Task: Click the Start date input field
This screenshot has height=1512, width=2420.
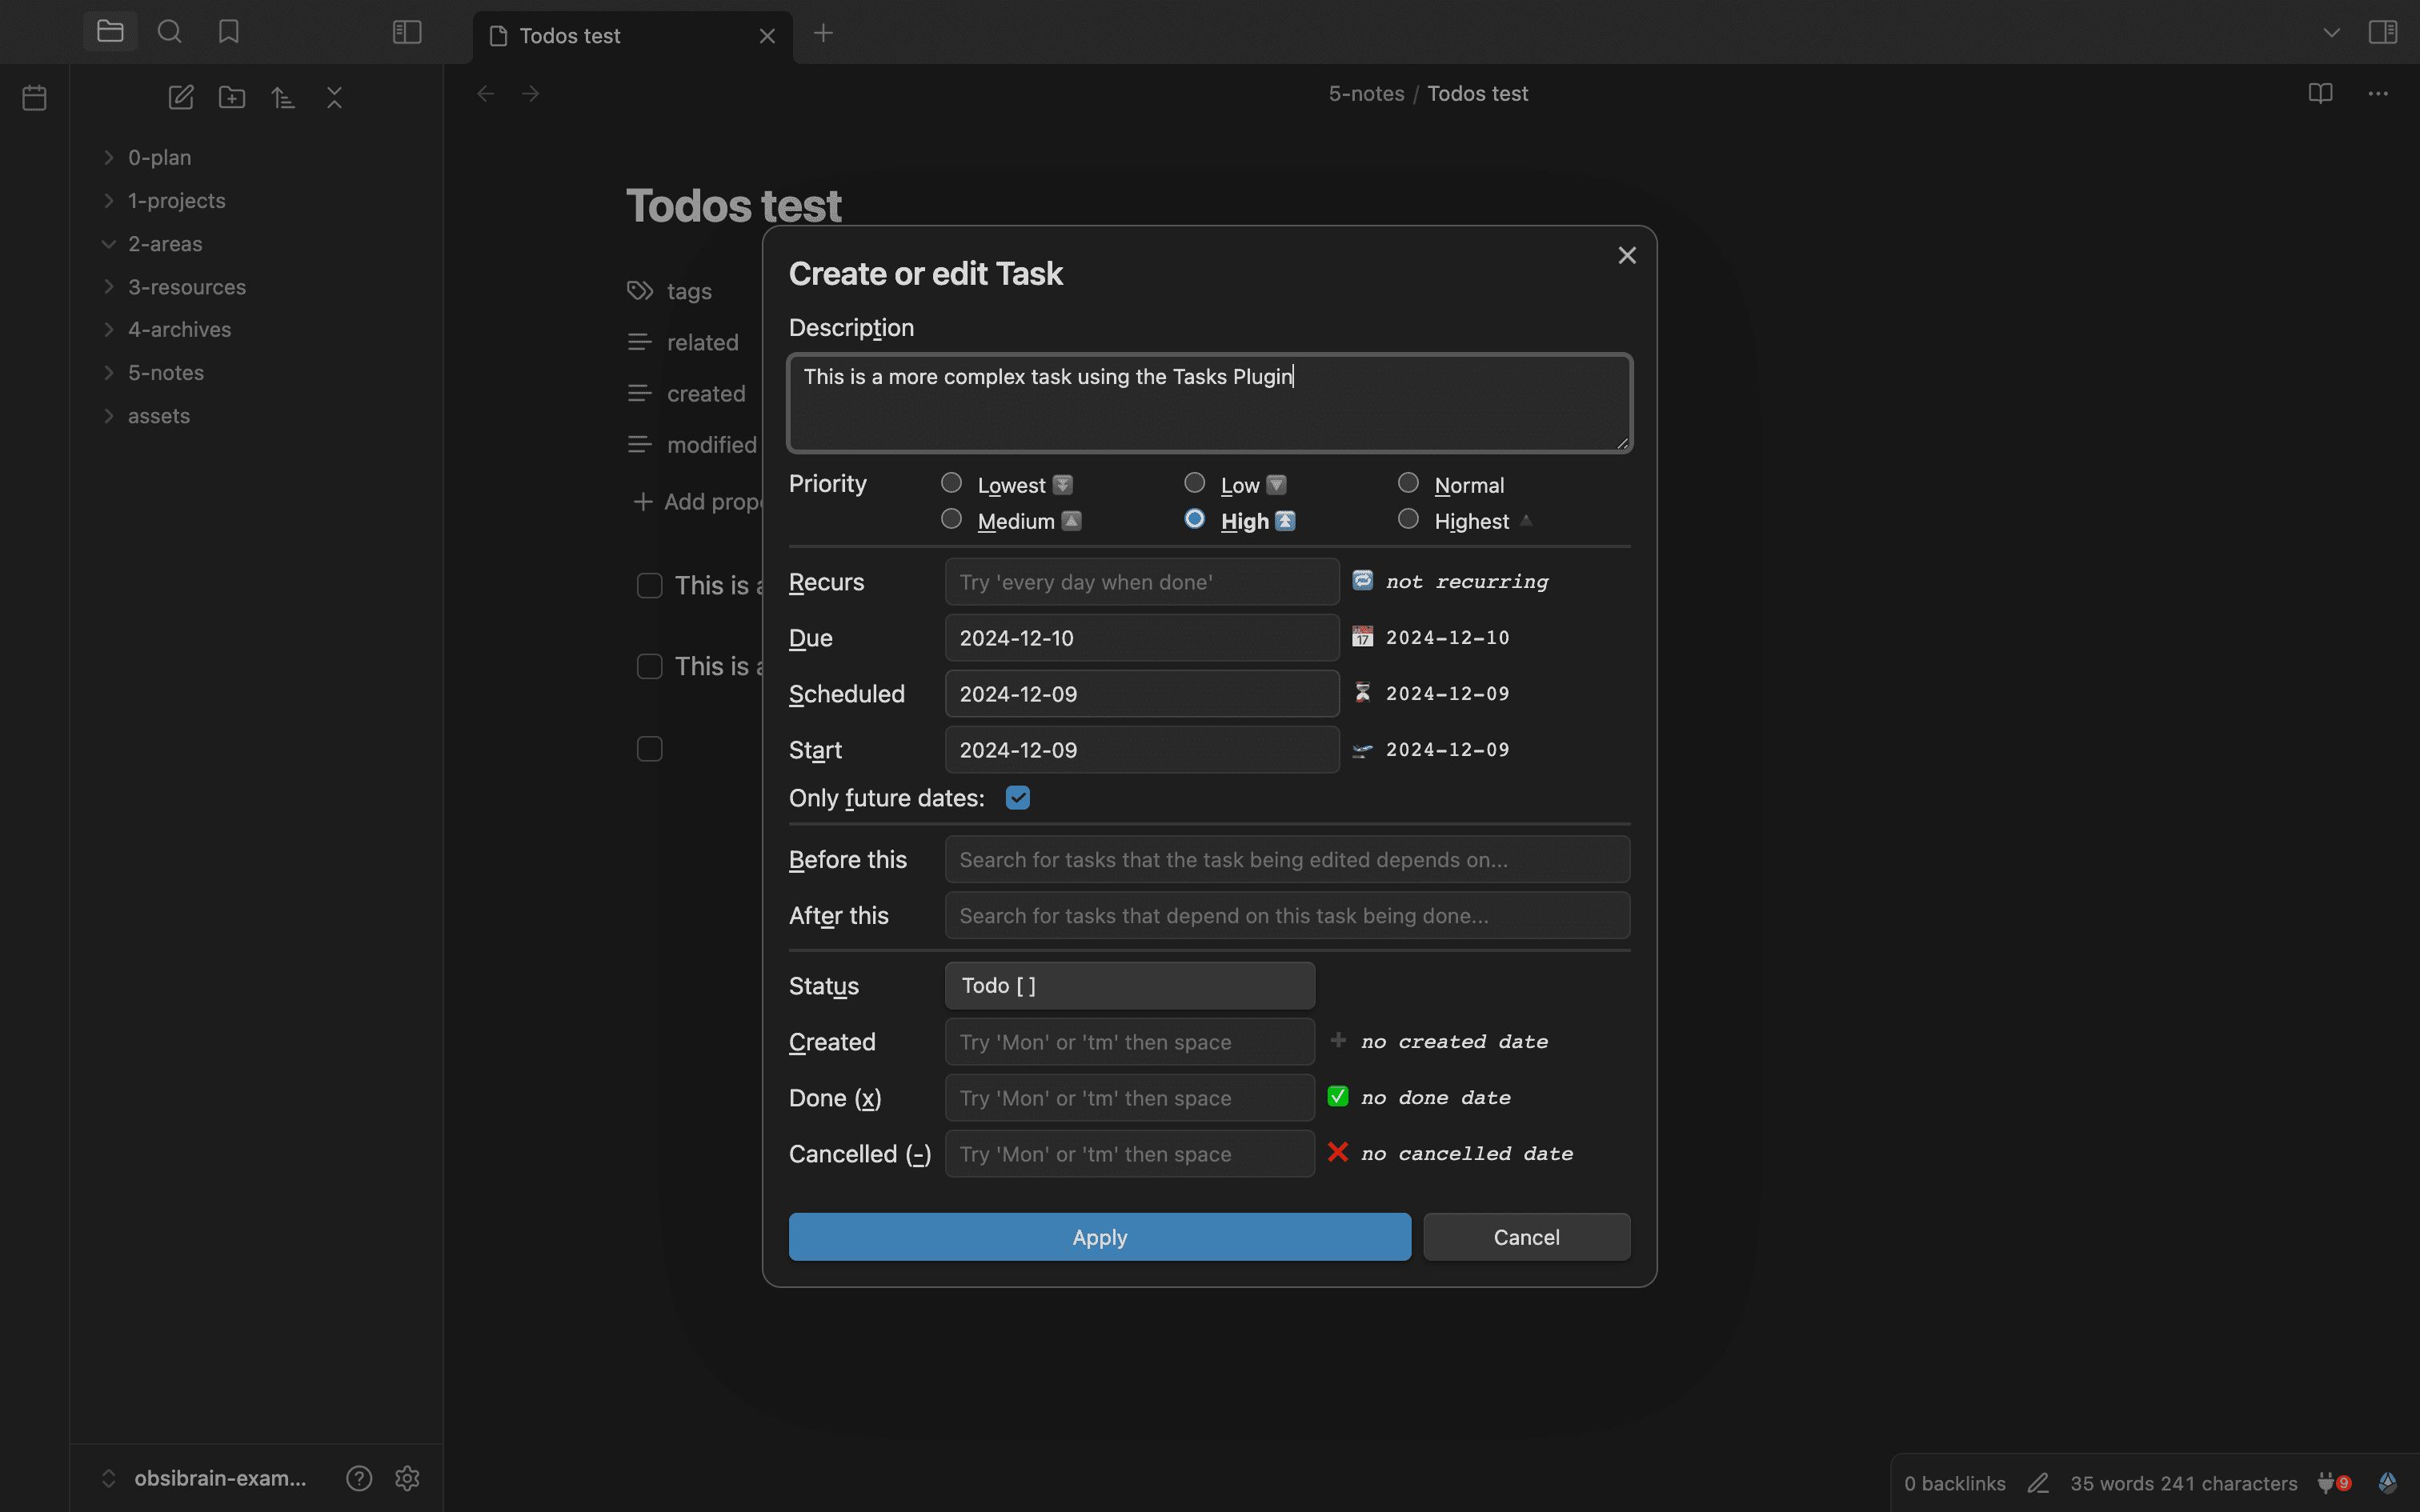Action: pyautogui.click(x=1142, y=750)
